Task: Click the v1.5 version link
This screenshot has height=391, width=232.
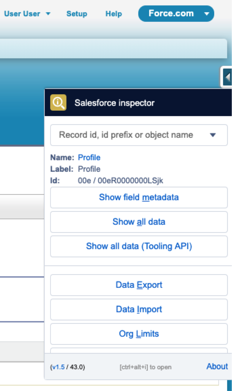Action: (x=58, y=367)
